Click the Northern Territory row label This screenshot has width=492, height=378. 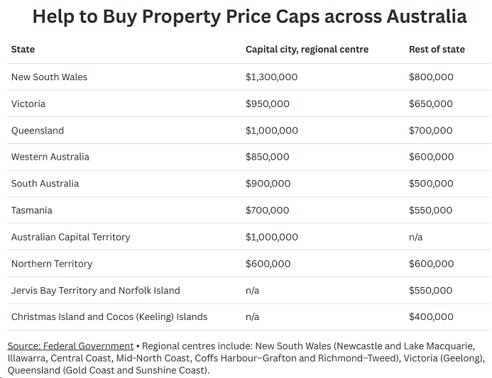(x=52, y=264)
